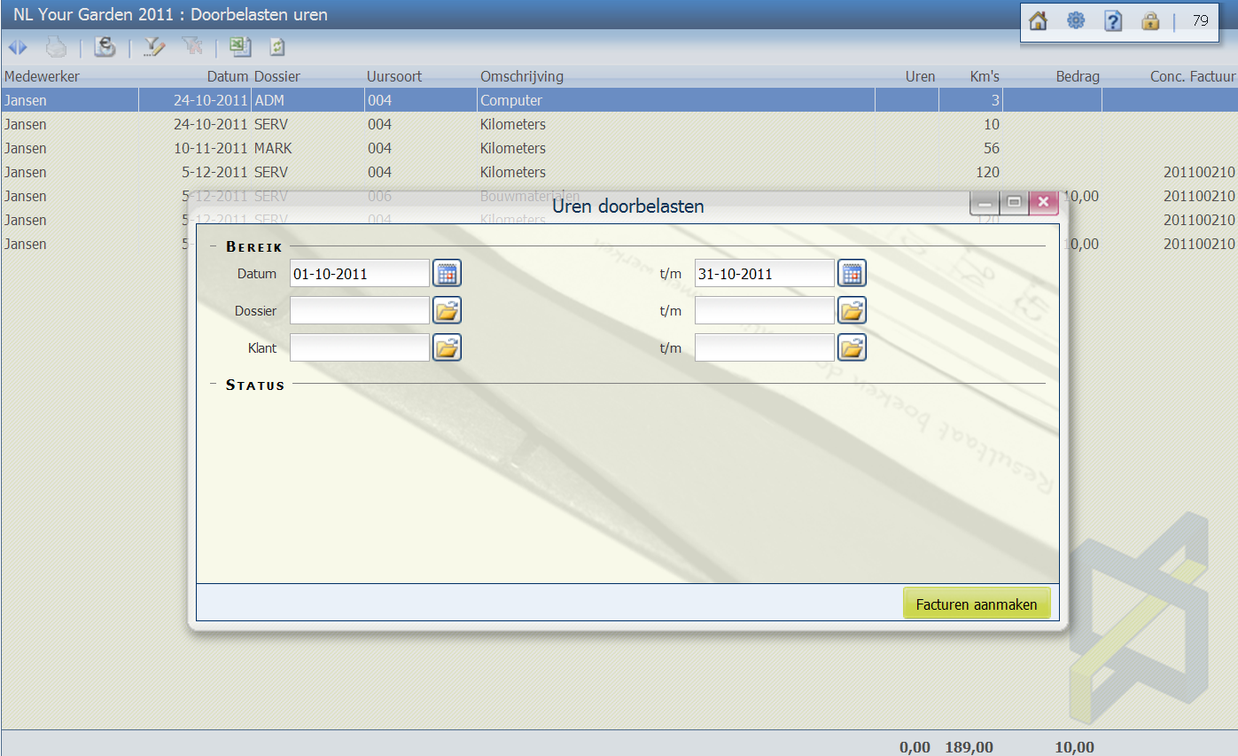Click the empty Klant from field
Image resolution: width=1238 pixels, height=756 pixels.
tap(360, 347)
